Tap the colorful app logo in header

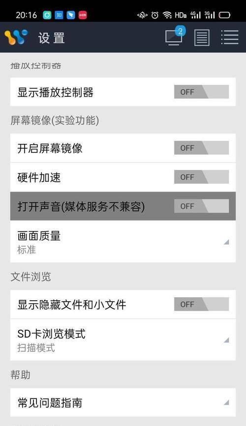click(16, 37)
